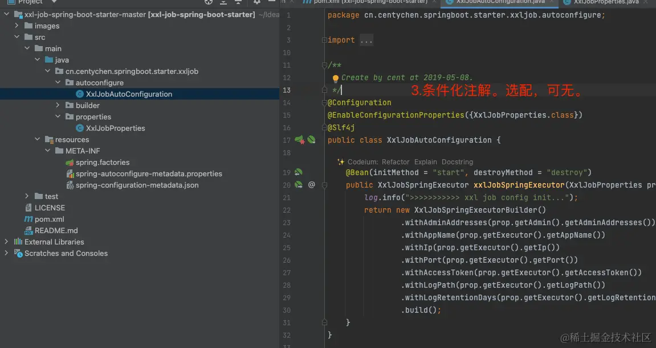Expand the folded import block on line 3
656x348 pixels.
click(x=324, y=40)
